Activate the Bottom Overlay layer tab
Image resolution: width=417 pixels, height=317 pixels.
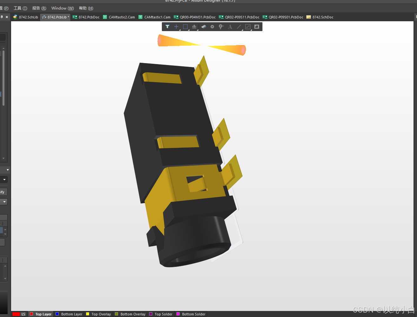(133, 314)
